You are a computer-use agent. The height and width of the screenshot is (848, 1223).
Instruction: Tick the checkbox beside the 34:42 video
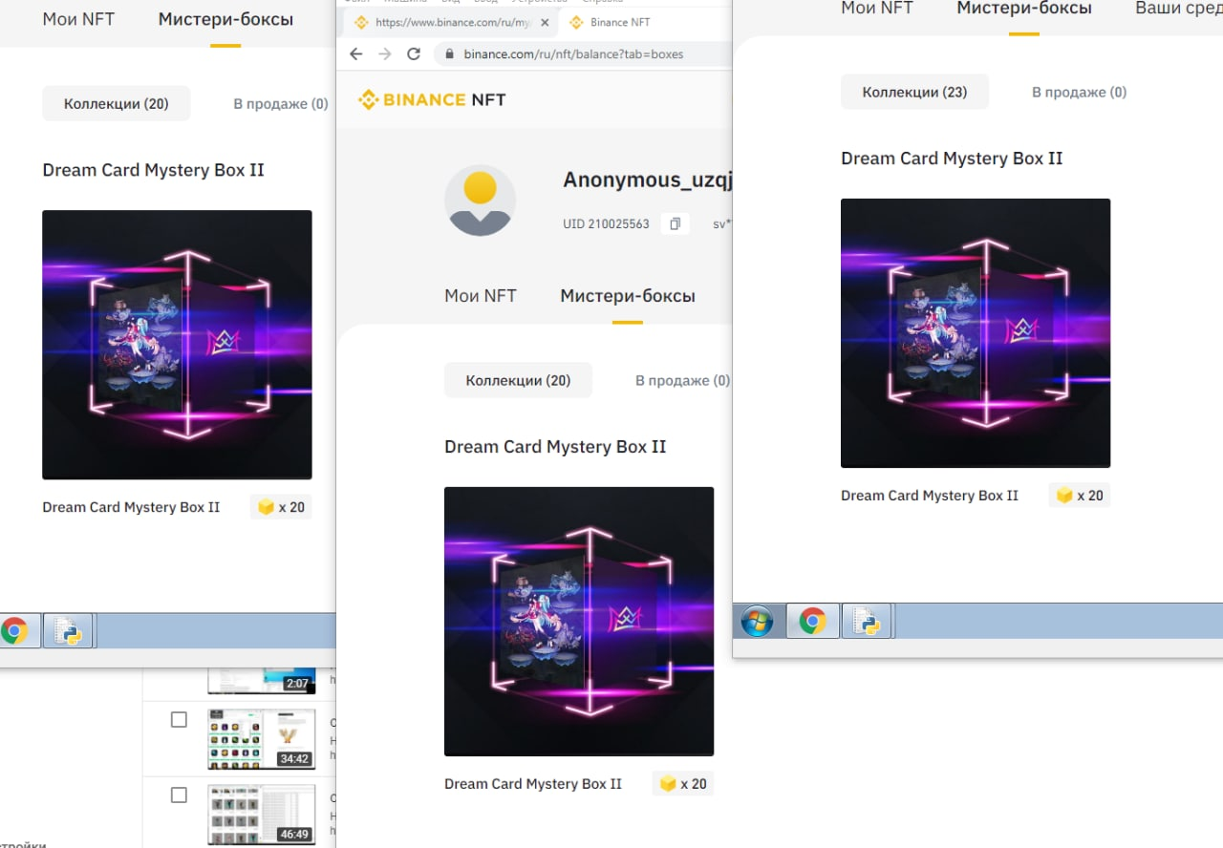[x=179, y=719]
